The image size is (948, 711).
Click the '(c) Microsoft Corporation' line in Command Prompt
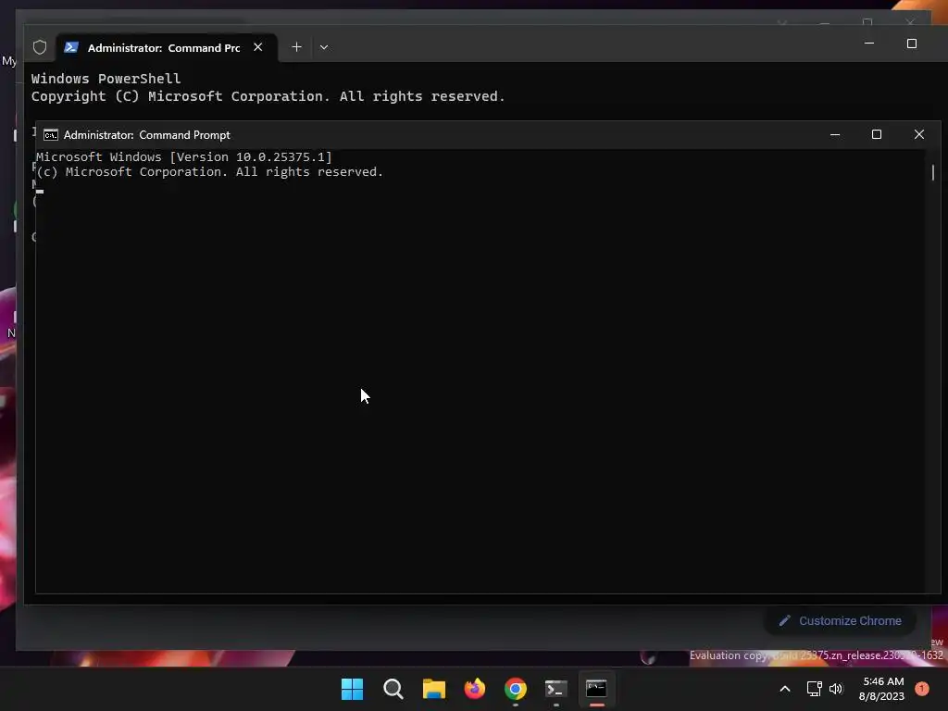[x=210, y=171]
